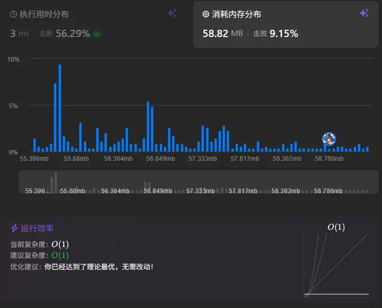
Task: Click the gray range overview strip below chart
Action: coord(199,182)
